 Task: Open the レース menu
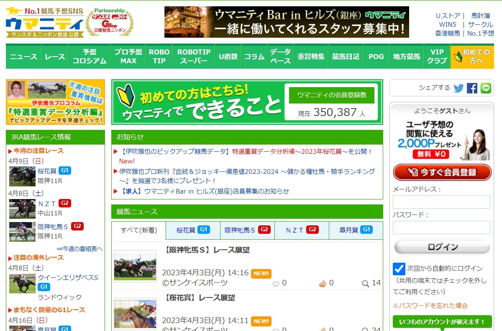[x=55, y=57]
